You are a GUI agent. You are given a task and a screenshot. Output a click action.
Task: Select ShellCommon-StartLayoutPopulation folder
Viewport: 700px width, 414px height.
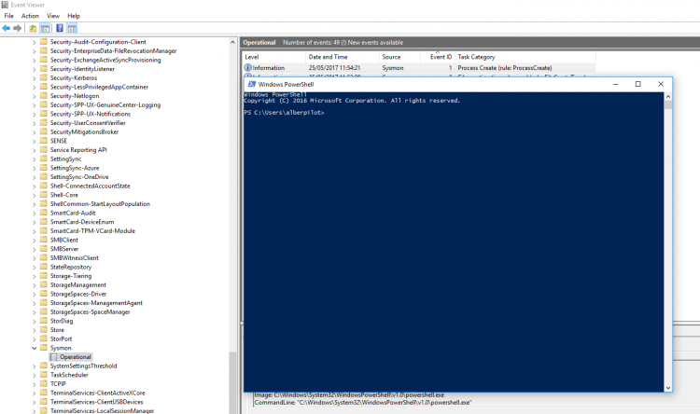pos(100,204)
